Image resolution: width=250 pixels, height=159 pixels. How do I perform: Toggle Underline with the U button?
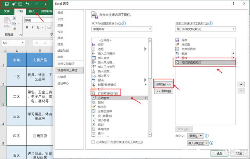tap(38, 27)
